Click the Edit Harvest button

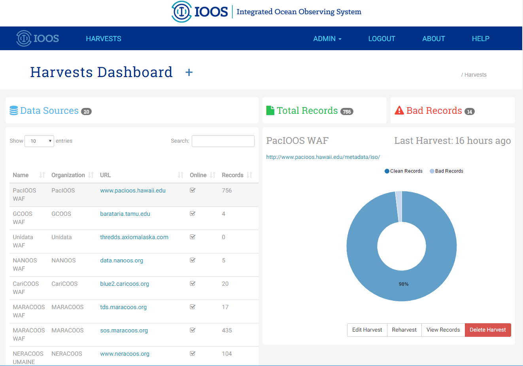[367, 330]
